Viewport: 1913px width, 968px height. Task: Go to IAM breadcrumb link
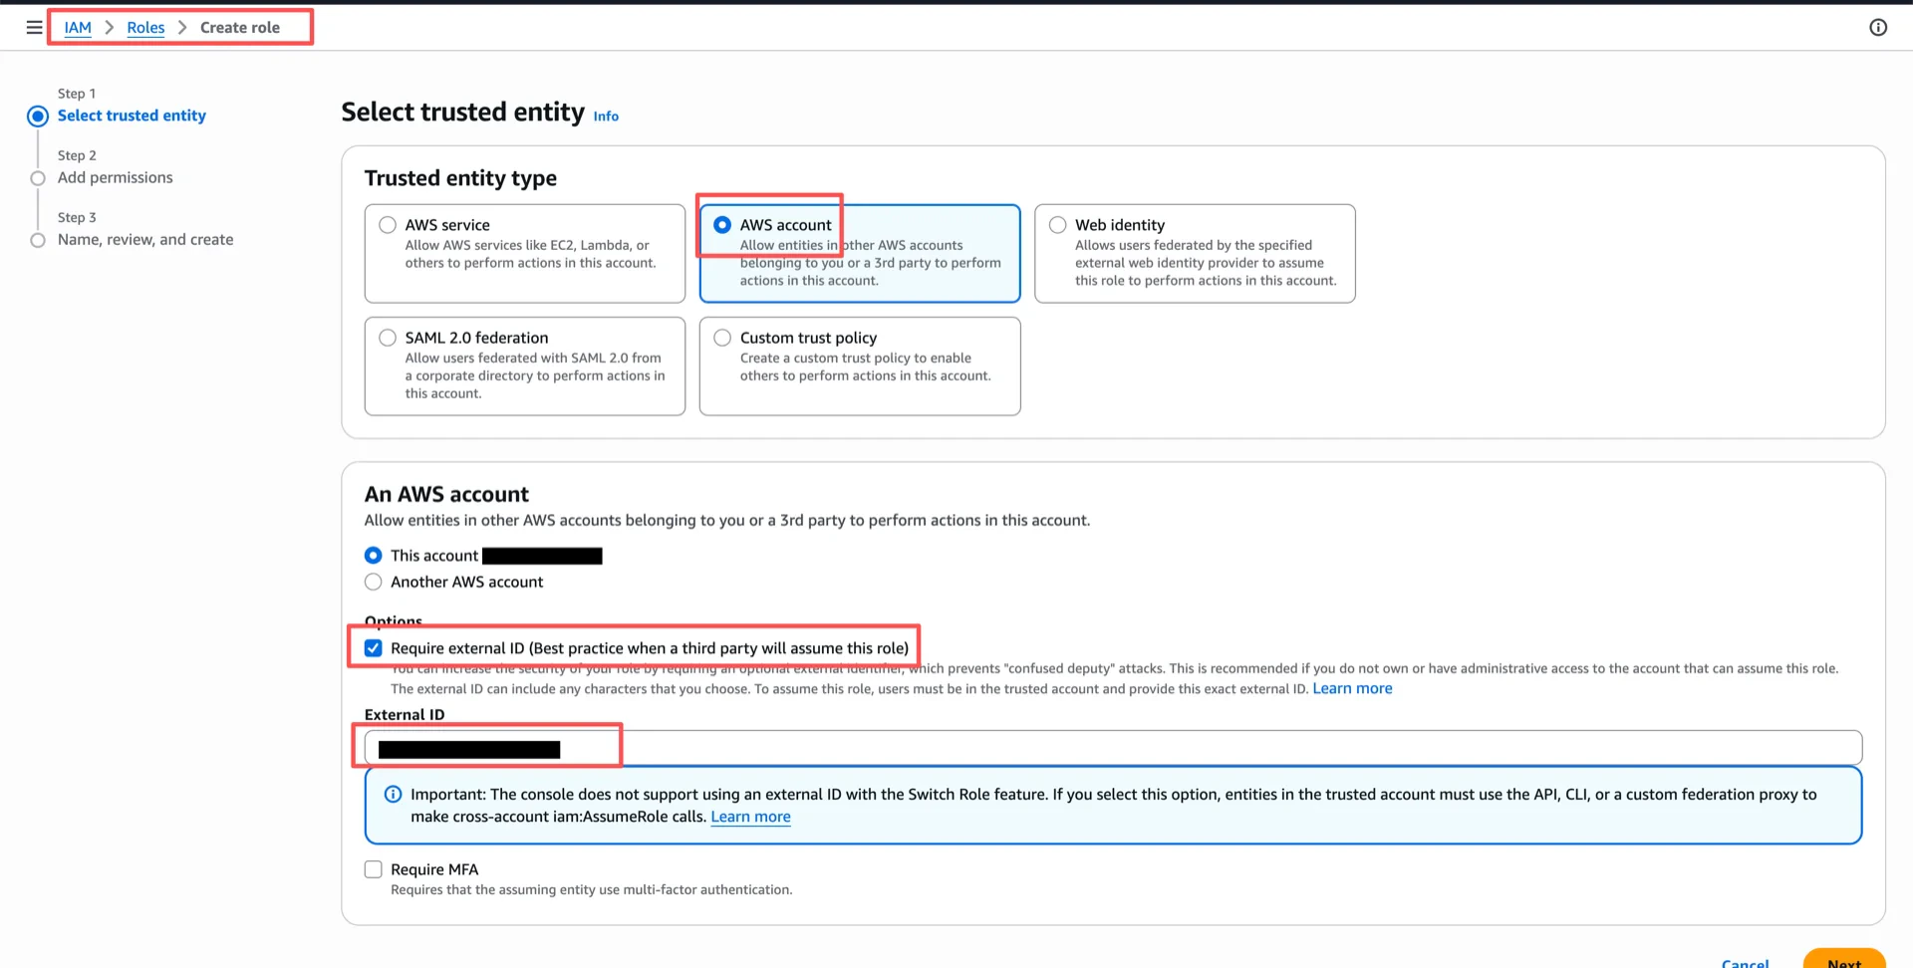78,27
